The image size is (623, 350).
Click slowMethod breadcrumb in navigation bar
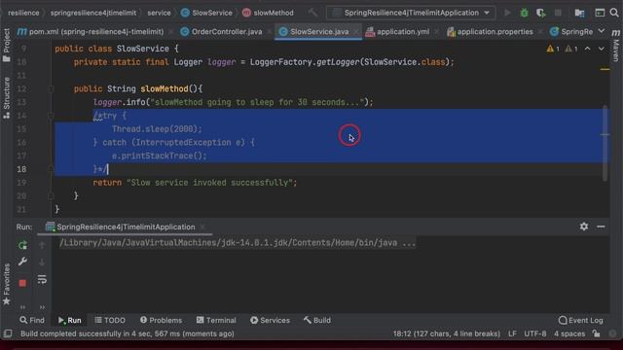[x=269, y=13]
